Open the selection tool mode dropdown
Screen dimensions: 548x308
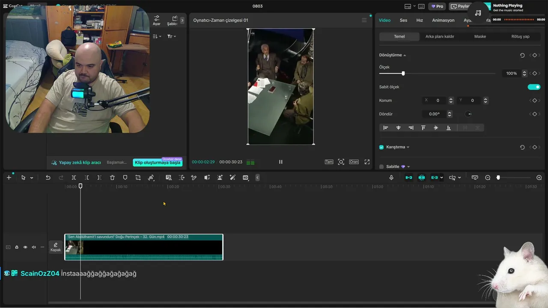pyautogui.click(x=32, y=178)
